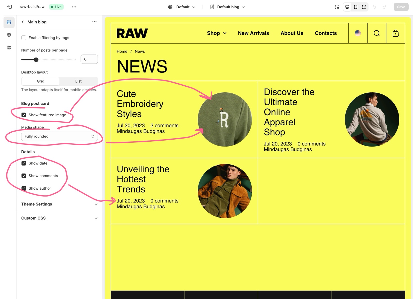Click the inspector selection tool icon
The image size is (413, 299).
[x=337, y=7]
